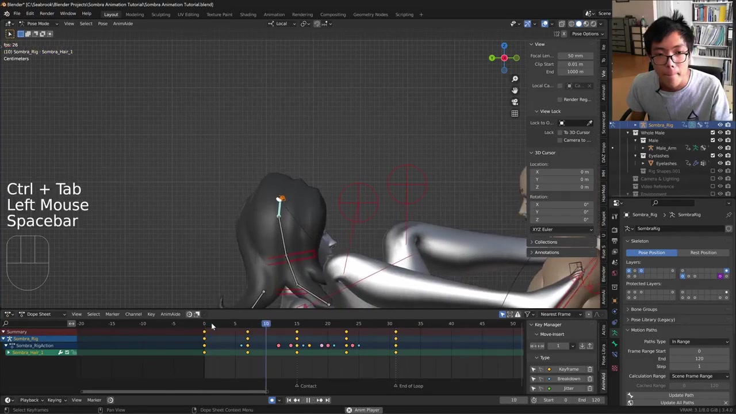Viewport: 736px width, 414px height.
Task: Click the Update Path button
Action: tap(681, 395)
